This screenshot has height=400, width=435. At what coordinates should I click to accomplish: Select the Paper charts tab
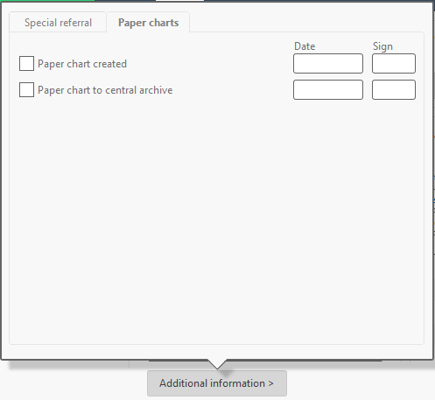[x=148, y=23]
